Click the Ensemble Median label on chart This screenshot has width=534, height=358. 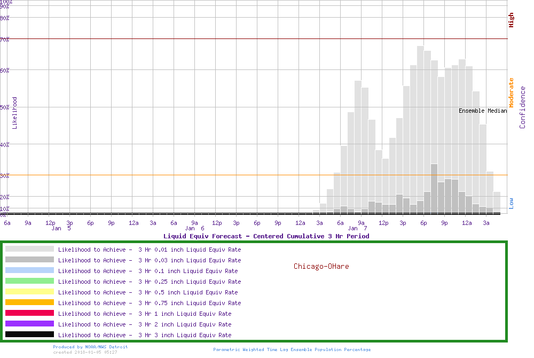tap(483, 111)
